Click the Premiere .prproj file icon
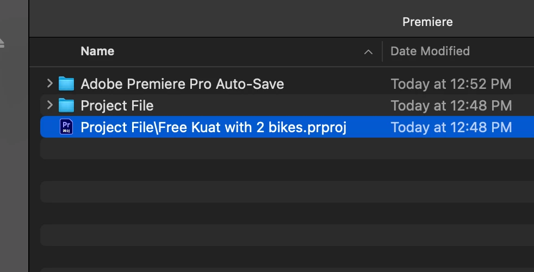This screenshot has height=272, width=534. point(66,127)
